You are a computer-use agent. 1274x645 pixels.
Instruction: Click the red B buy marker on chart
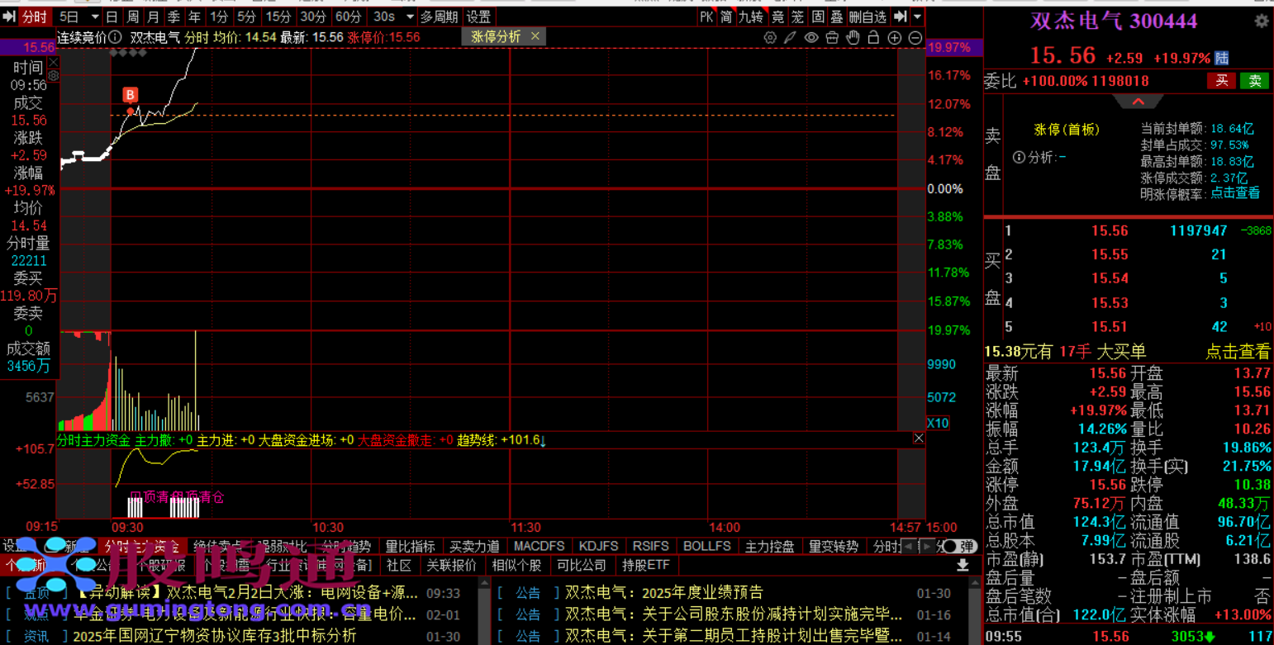point(130,95)
